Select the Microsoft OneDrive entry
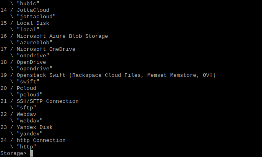 [x=38, y=49]
